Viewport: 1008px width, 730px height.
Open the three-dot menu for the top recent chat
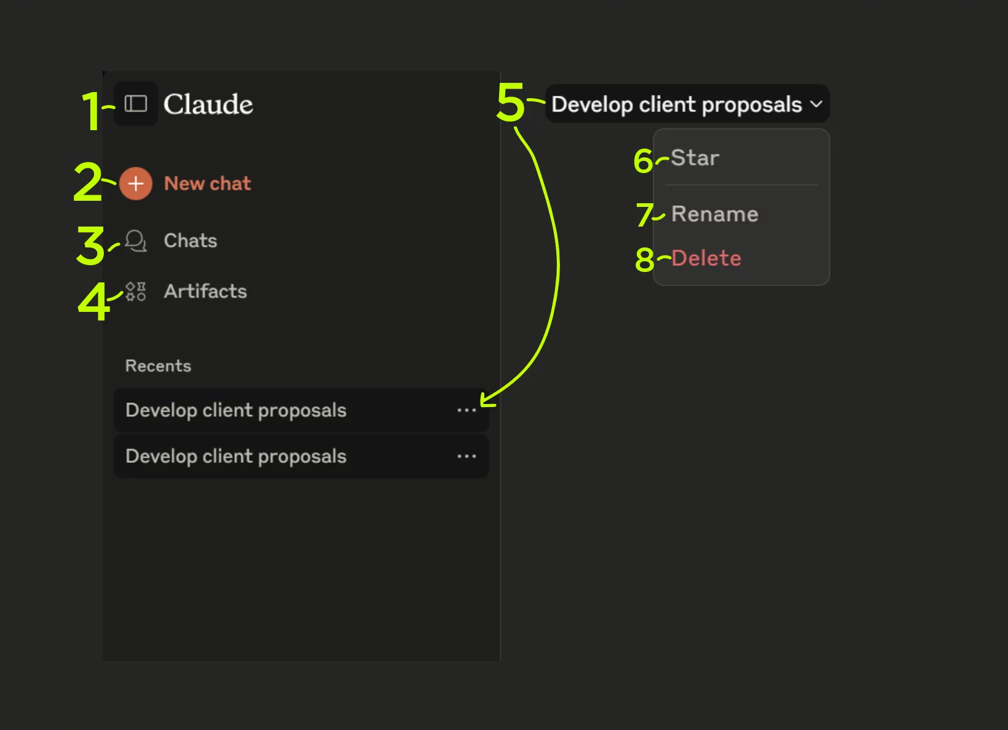tap(467, 410)
